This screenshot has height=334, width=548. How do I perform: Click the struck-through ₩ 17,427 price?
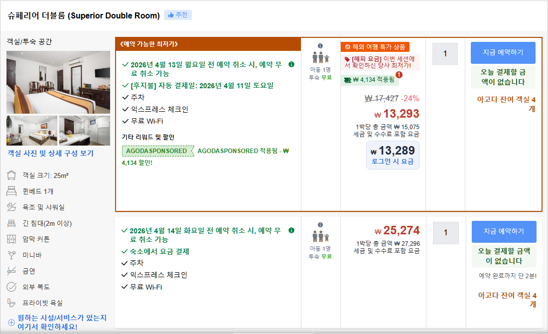click(381, 99)
